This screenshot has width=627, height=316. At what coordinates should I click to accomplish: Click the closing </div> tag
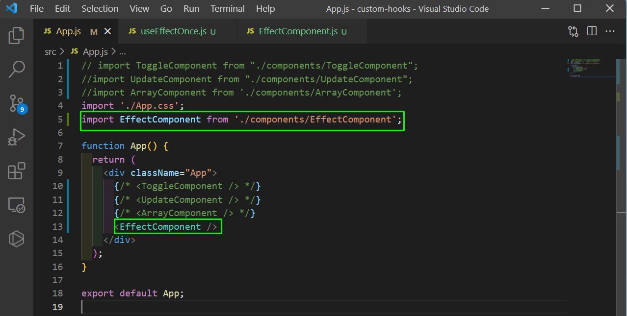click(x=119, y=240)
